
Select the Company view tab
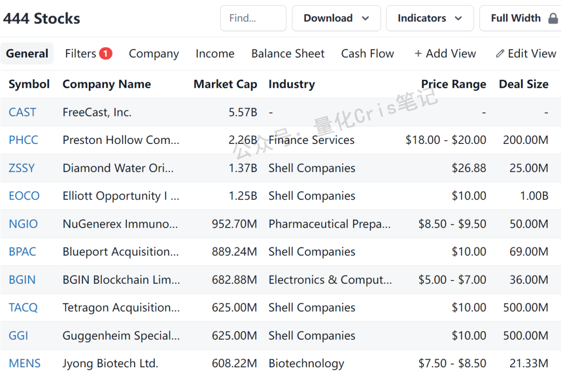(x=154, y=54)
